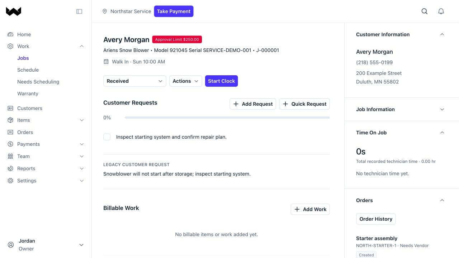This screenshot has width=459, height=258.
Task: Click the Starter assembly order entry
Action: pyautogui.click(x=377, y=238)
